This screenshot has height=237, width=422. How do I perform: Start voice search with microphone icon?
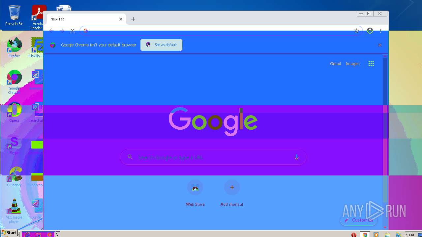[296, 157]
